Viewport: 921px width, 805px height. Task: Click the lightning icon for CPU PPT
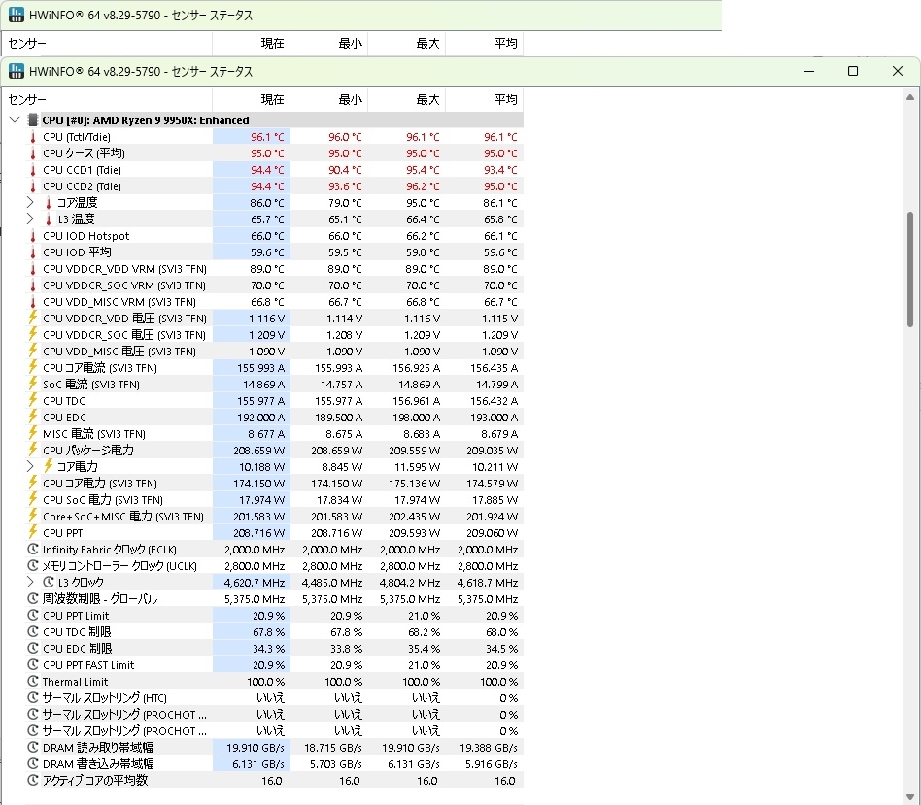pos(33,532)
